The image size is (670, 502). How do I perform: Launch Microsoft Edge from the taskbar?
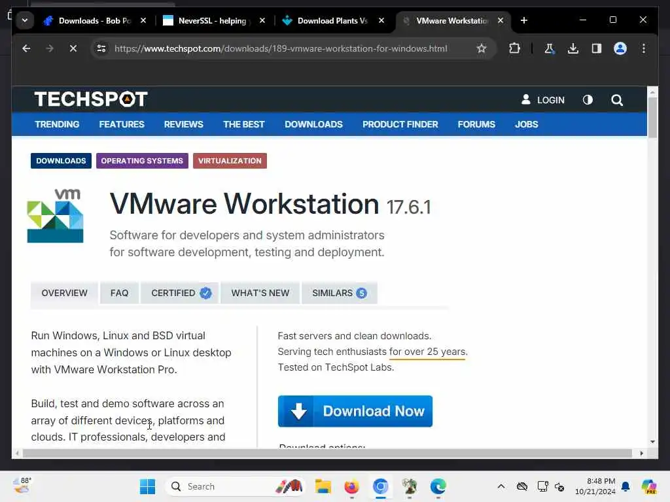pos(438,486)
